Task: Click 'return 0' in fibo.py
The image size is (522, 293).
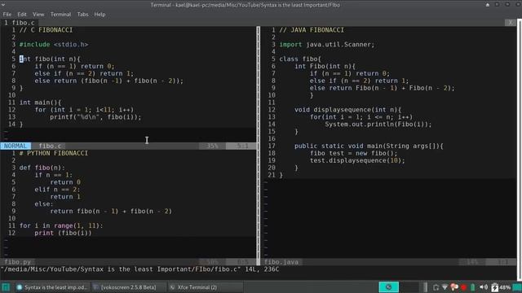Action: click(65, 182)
